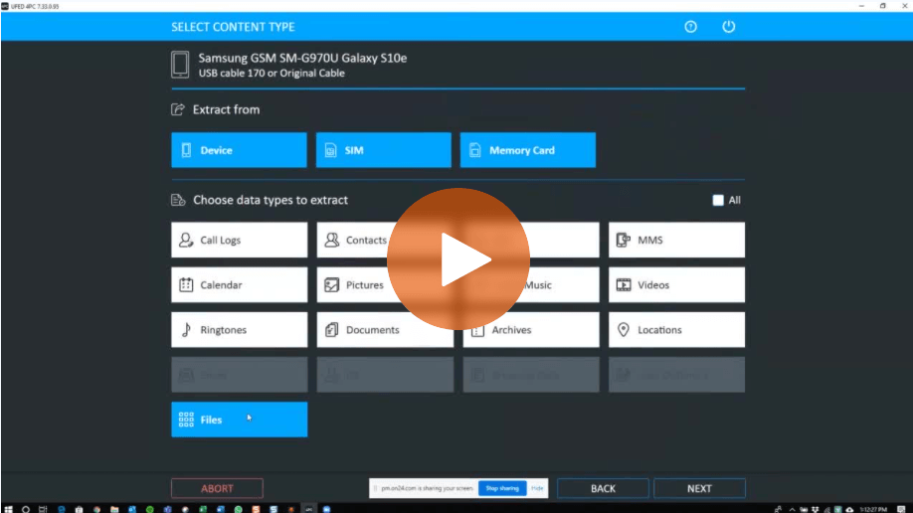Select the Call Logs data type
This screenshot has width=913, height=513.
(240, 240)
